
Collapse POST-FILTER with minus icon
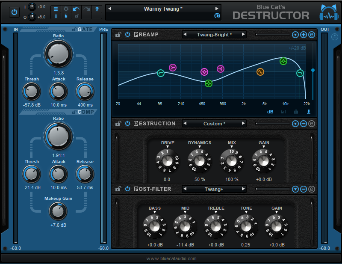(304, 189)
